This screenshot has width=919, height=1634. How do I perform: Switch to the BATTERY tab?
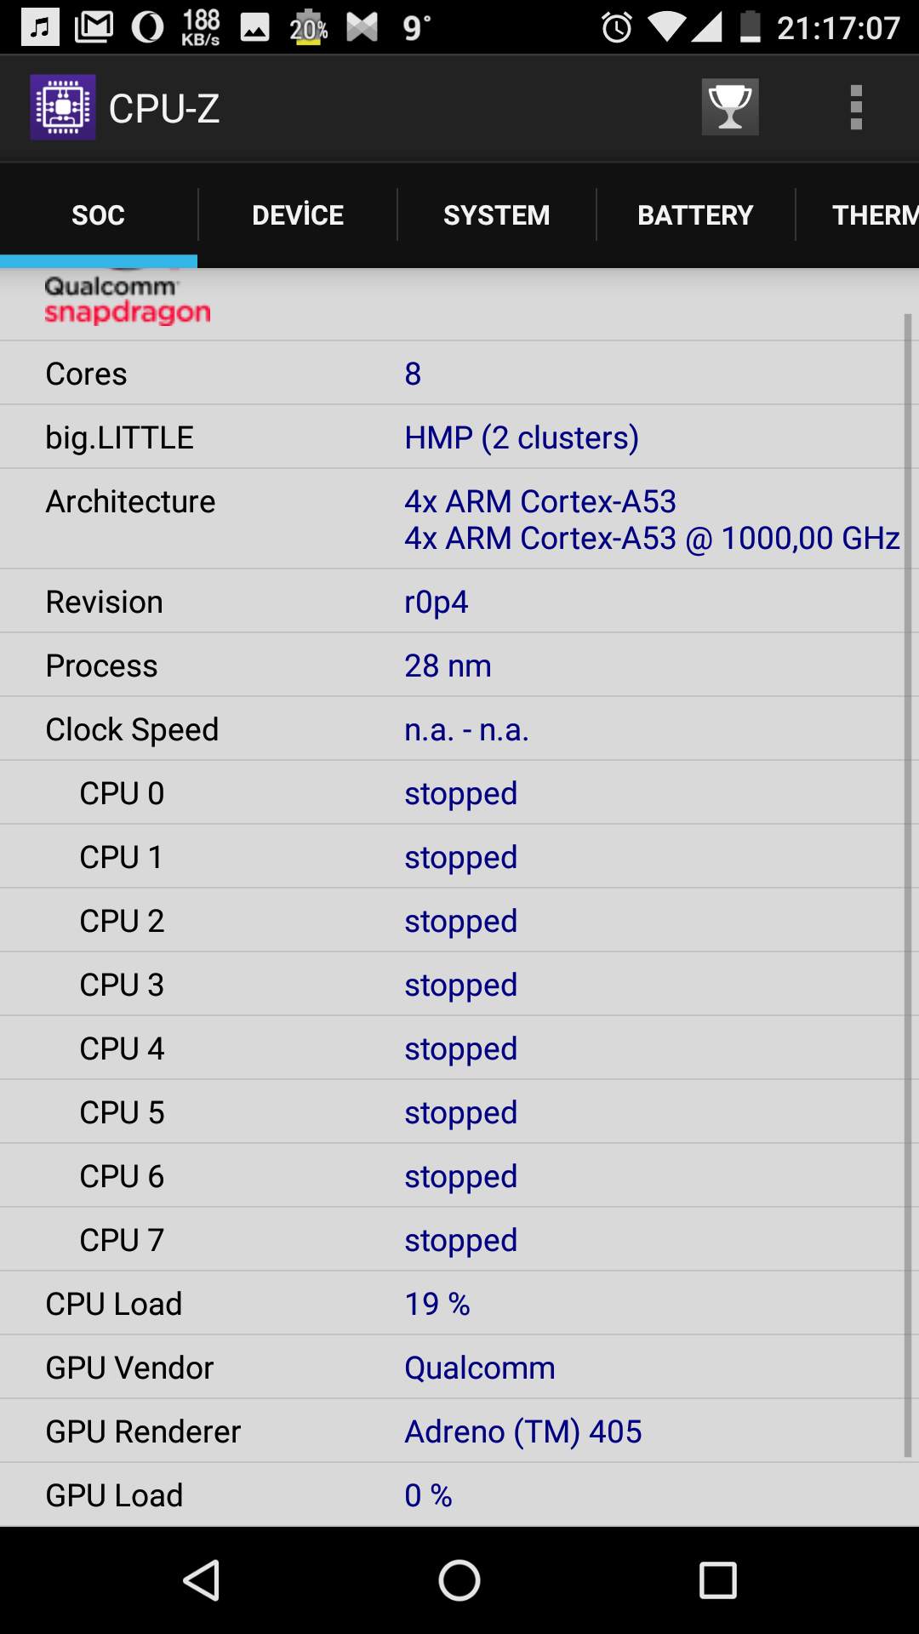click(x=696, y=215)
